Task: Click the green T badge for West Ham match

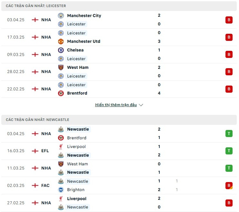Action: [x=229, y=168]
